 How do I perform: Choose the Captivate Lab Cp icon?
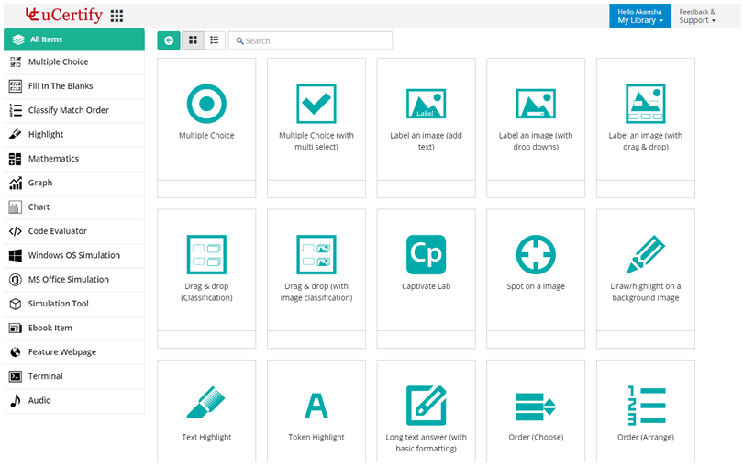[426, 254]
